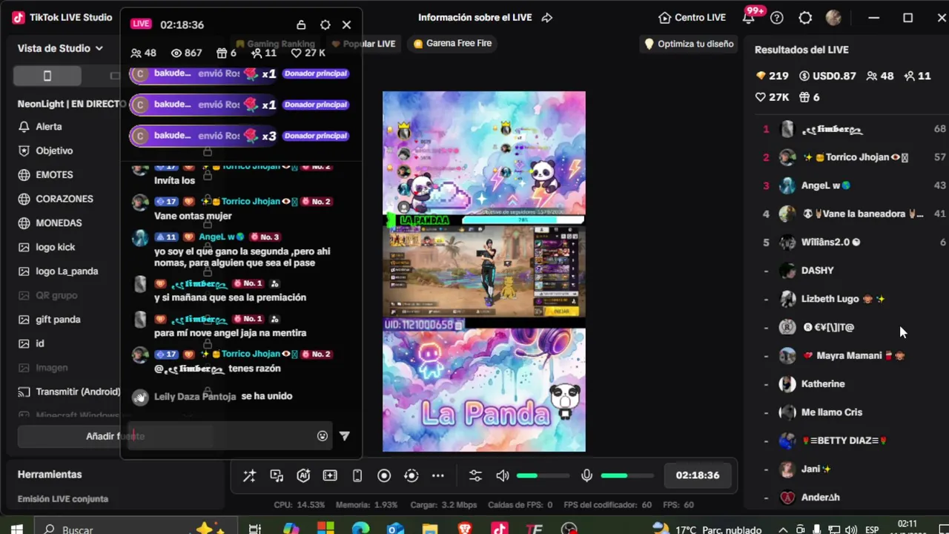Click the 27K likes heart stat
Image resolution: width=949 pixels, height=534 pixels.
point(772,97)
